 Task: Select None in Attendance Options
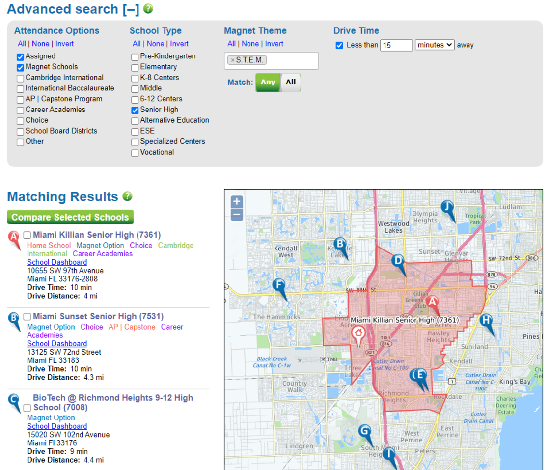point(41,44)
